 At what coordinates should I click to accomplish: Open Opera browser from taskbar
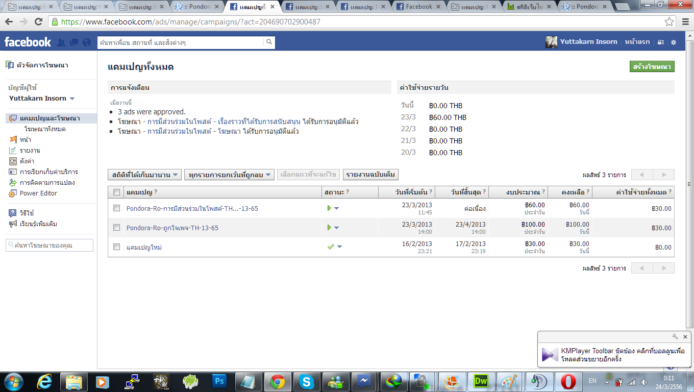point(568,381)
